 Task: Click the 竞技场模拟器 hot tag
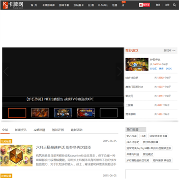151,142
